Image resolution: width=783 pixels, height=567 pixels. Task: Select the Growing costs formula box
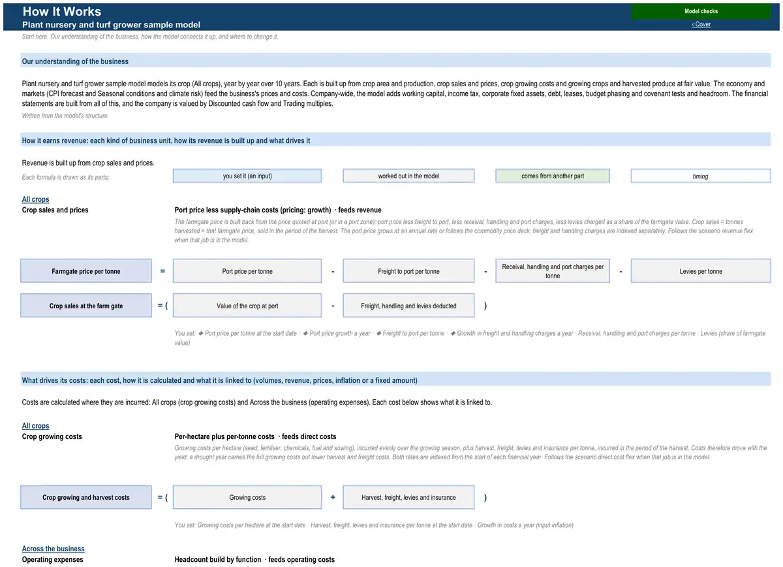pyautogui.click(x=247, y=497)
